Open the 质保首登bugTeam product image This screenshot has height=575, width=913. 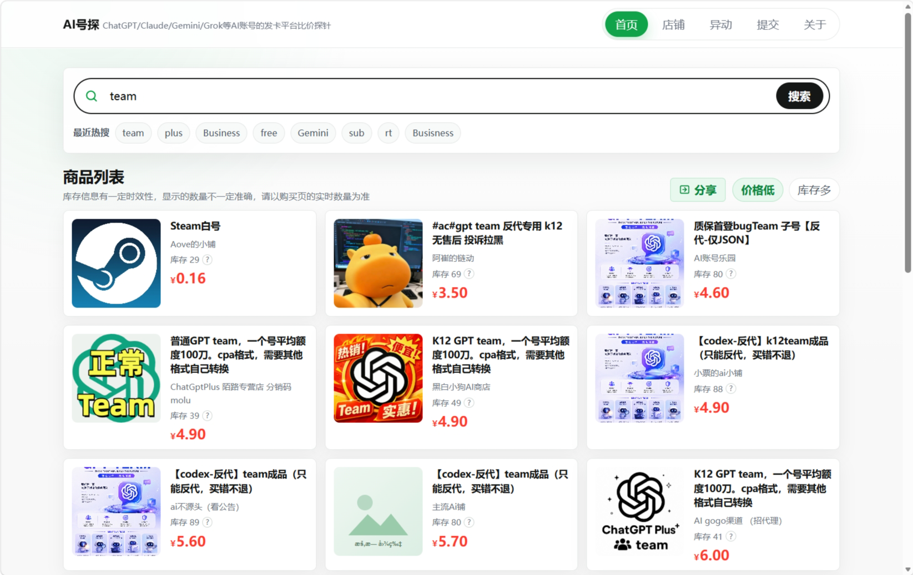(640, 263)
